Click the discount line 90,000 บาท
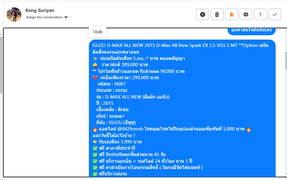The image size is (287, 180). [x=138, y=71]
